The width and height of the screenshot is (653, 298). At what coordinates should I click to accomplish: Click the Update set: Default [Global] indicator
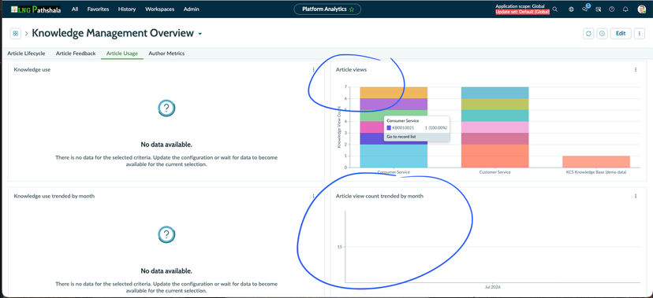click(522, 13)
